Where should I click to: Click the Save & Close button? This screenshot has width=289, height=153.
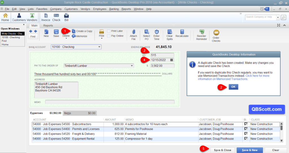[x=222, y=150]
